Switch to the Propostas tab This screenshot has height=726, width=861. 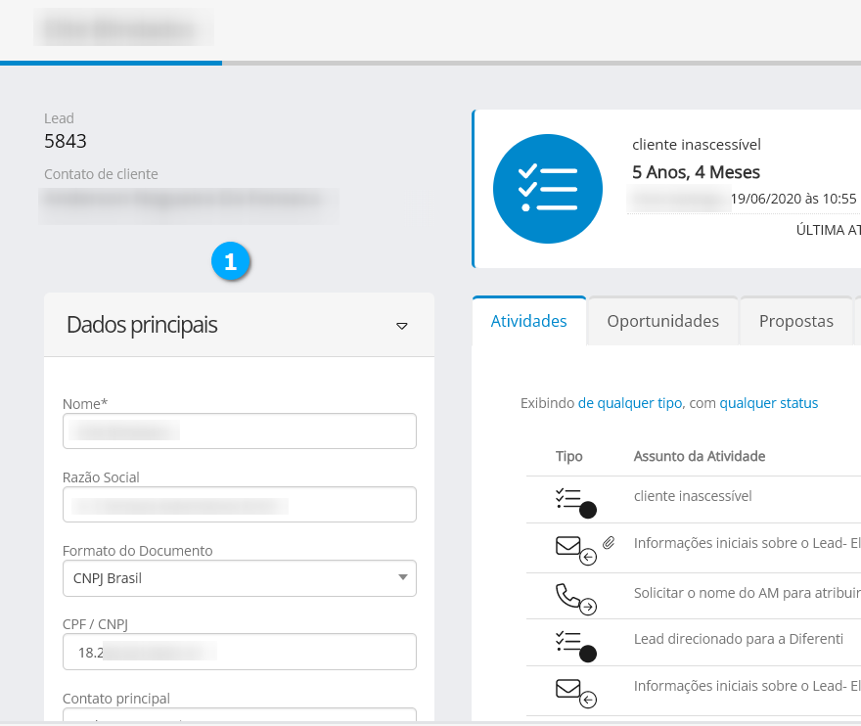[795, 321]
